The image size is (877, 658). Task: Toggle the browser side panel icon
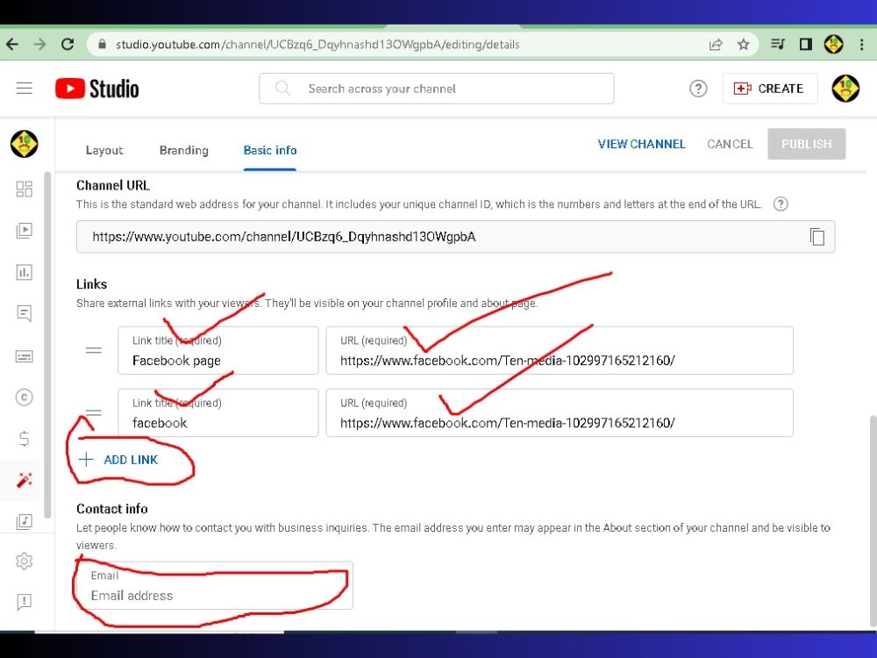805,44
